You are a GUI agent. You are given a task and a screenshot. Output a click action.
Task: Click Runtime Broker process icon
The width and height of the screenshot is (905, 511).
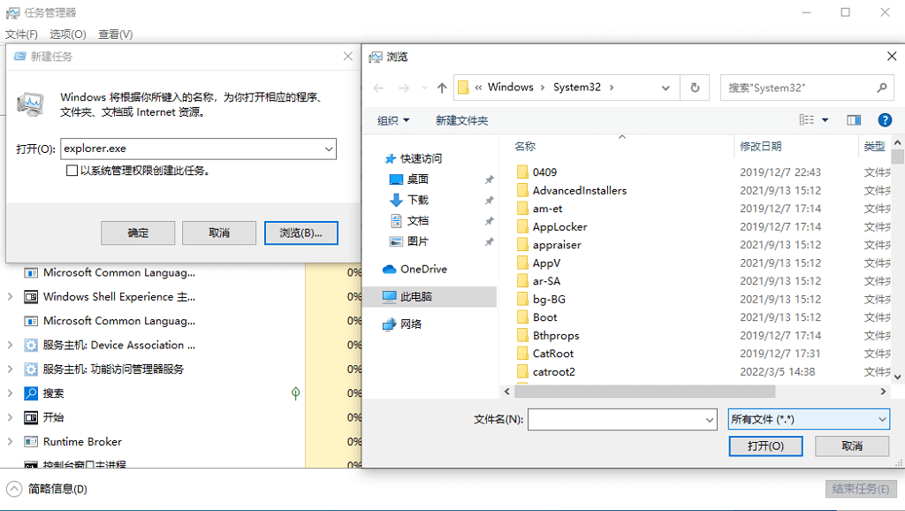(x=31, y=442)
